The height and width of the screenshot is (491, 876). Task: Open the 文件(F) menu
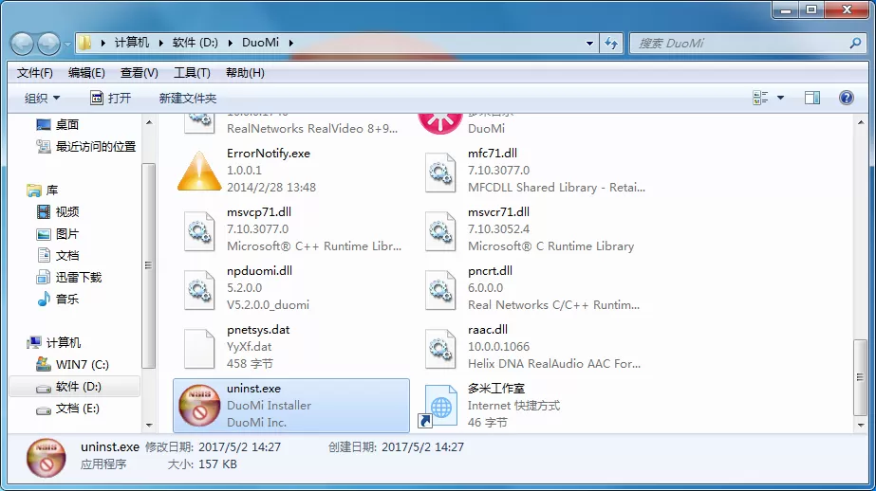(34, 73)
